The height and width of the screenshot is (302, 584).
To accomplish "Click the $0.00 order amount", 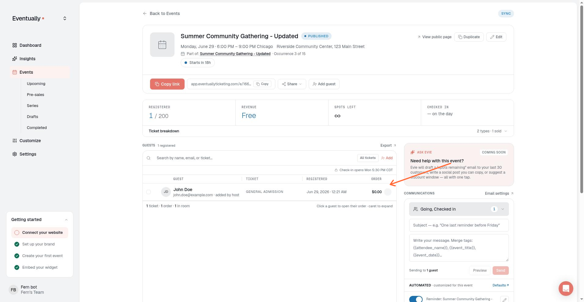I will coord(377,192).
